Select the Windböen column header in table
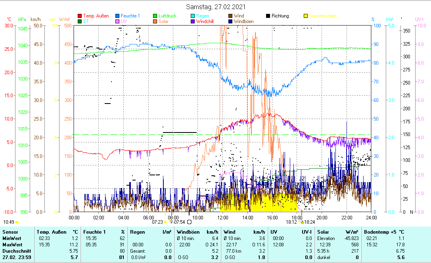This screenshot has width=431, height=263. (x=188, y=232)
